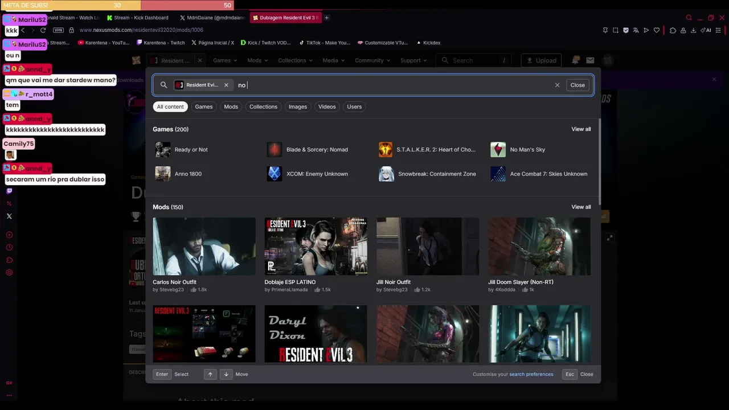729x410 pixels.
Task: Click the down arrow Move key button
Action: (226, 374)
